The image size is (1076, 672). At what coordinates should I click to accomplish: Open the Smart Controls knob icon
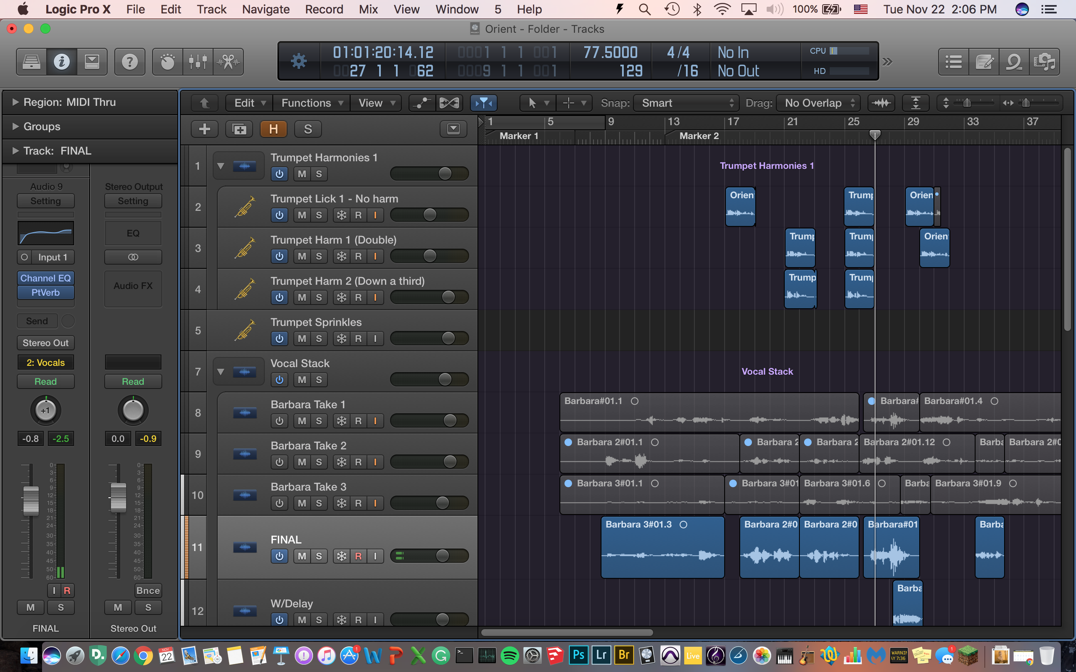[x=167, y=62]
